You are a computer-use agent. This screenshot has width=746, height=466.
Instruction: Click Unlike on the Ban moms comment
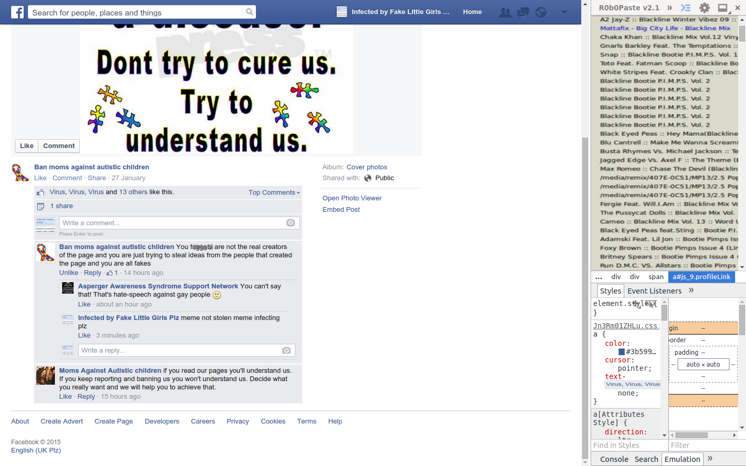(68, 273)
